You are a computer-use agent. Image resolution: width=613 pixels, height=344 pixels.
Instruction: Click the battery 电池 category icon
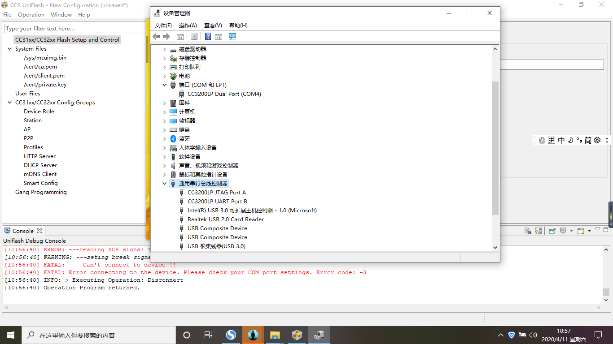[x=173, y=76]
